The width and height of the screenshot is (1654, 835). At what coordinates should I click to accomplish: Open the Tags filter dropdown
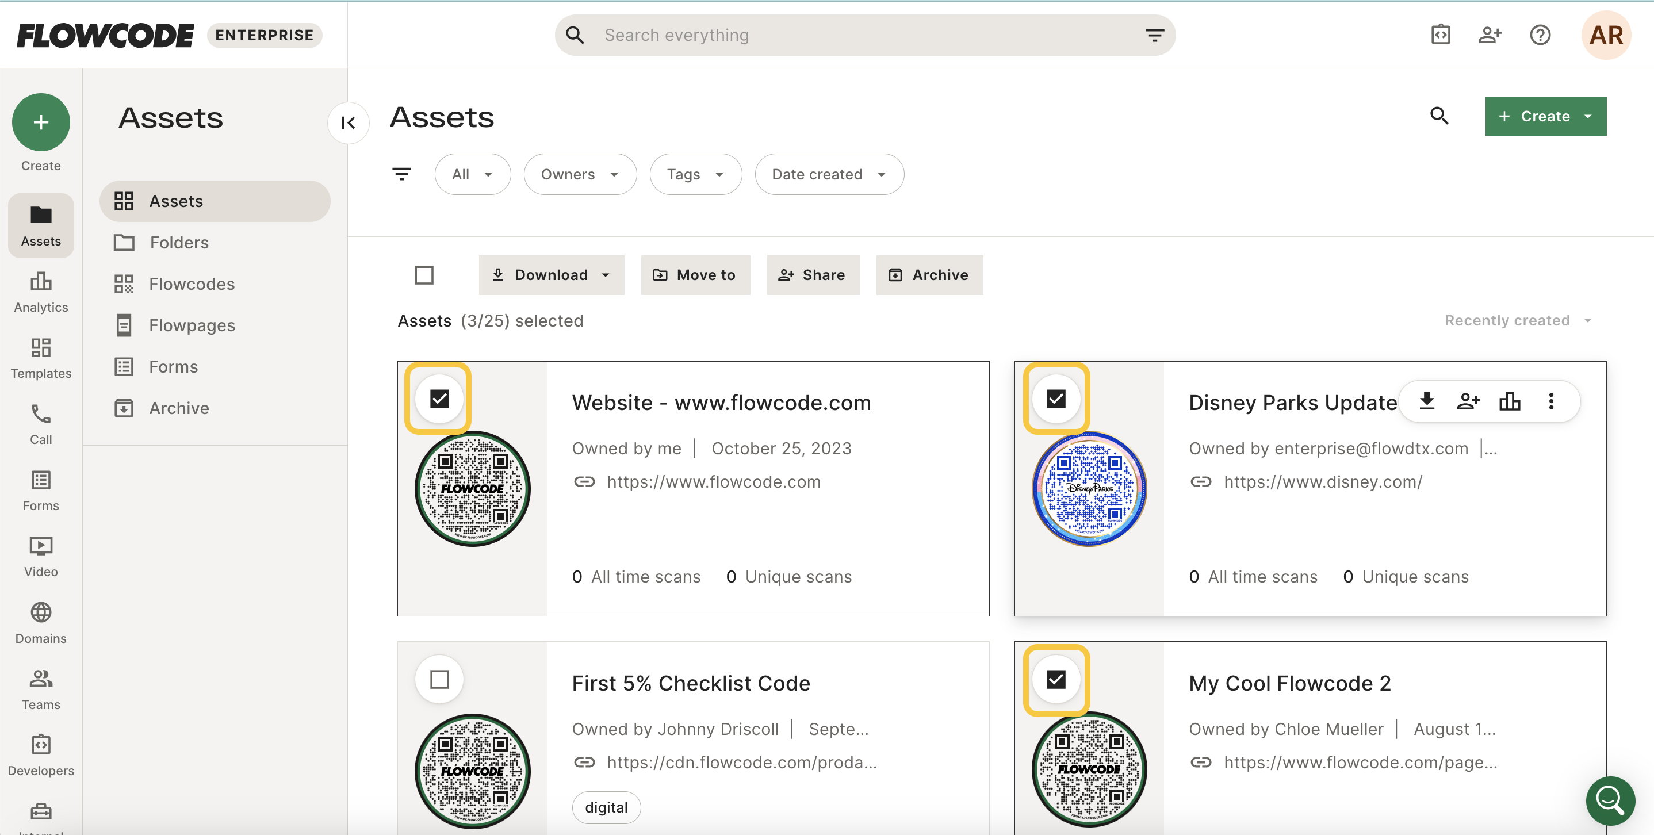[695, 174]
